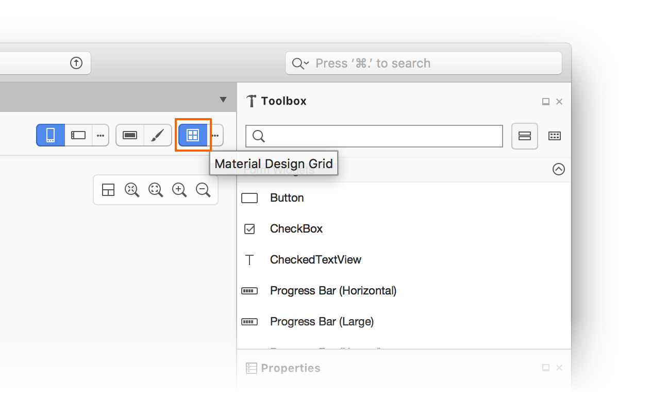Open the document tab dropdown triangle
Screen dimensions: 667x394
pos(223,100)
